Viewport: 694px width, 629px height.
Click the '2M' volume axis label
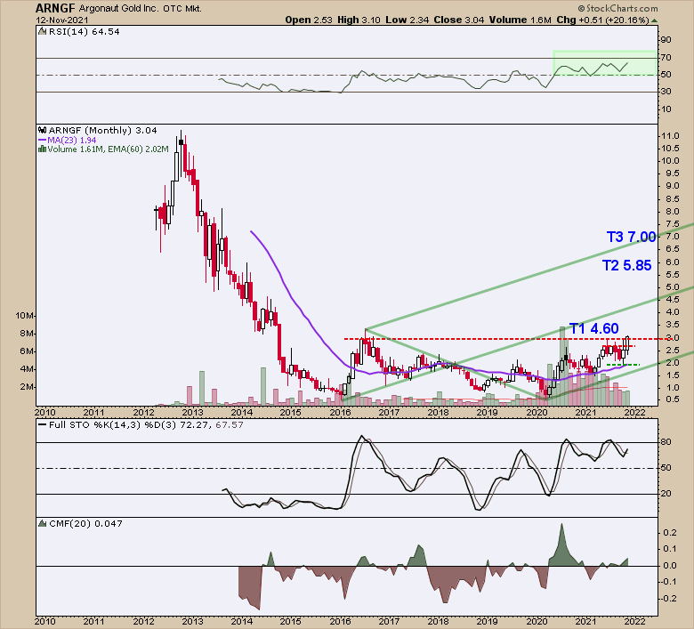[x=27, y=387]
